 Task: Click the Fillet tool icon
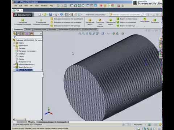click(x=145, y=19)
